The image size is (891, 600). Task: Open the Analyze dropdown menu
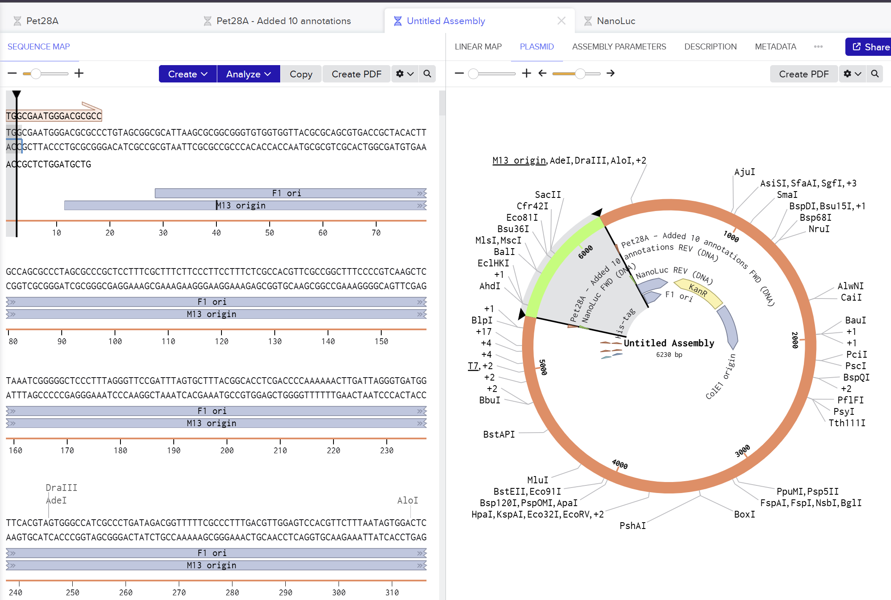click(x=249, y=74)
